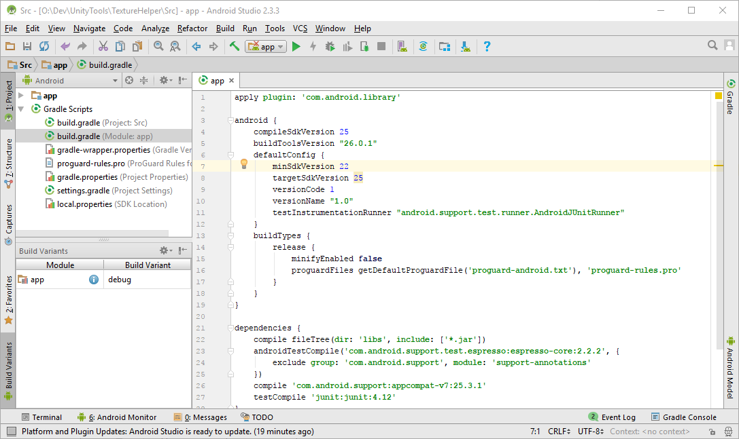Screen dimensions: 739x439
Task: Run 'app' with the green play button
Action: pyautogui.click(x=296, y=46)
